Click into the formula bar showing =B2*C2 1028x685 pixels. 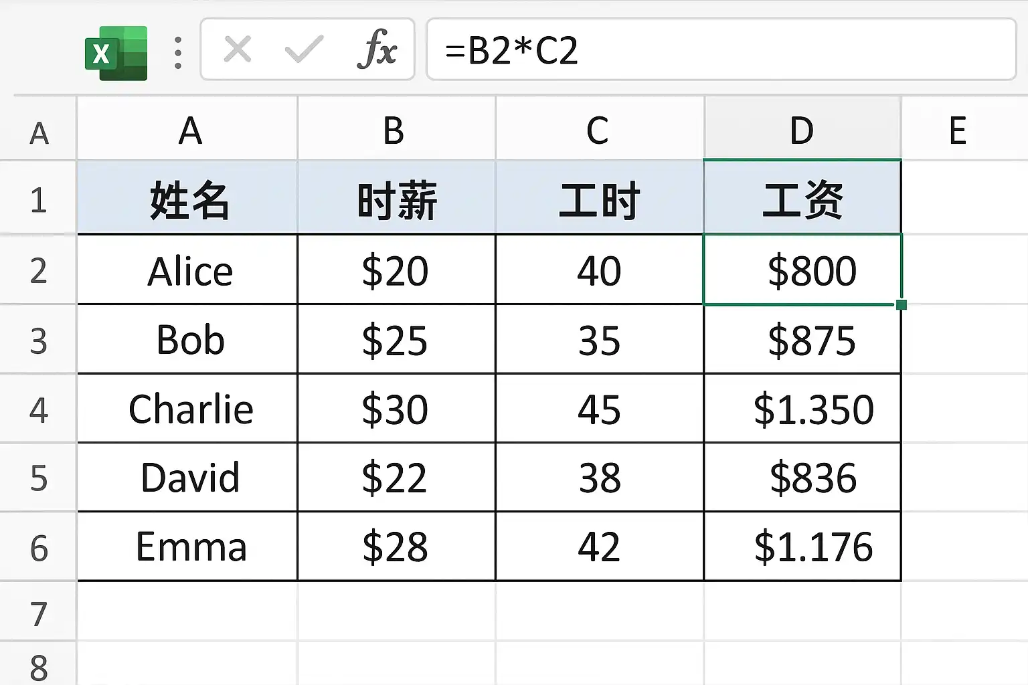(x=720, y=50)
